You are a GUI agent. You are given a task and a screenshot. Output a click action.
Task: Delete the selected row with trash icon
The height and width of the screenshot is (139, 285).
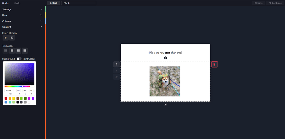coord(214,64)
